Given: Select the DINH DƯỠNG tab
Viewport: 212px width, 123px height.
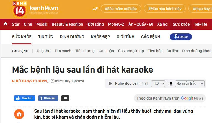Looking at the screenshot, I should 72,37.
